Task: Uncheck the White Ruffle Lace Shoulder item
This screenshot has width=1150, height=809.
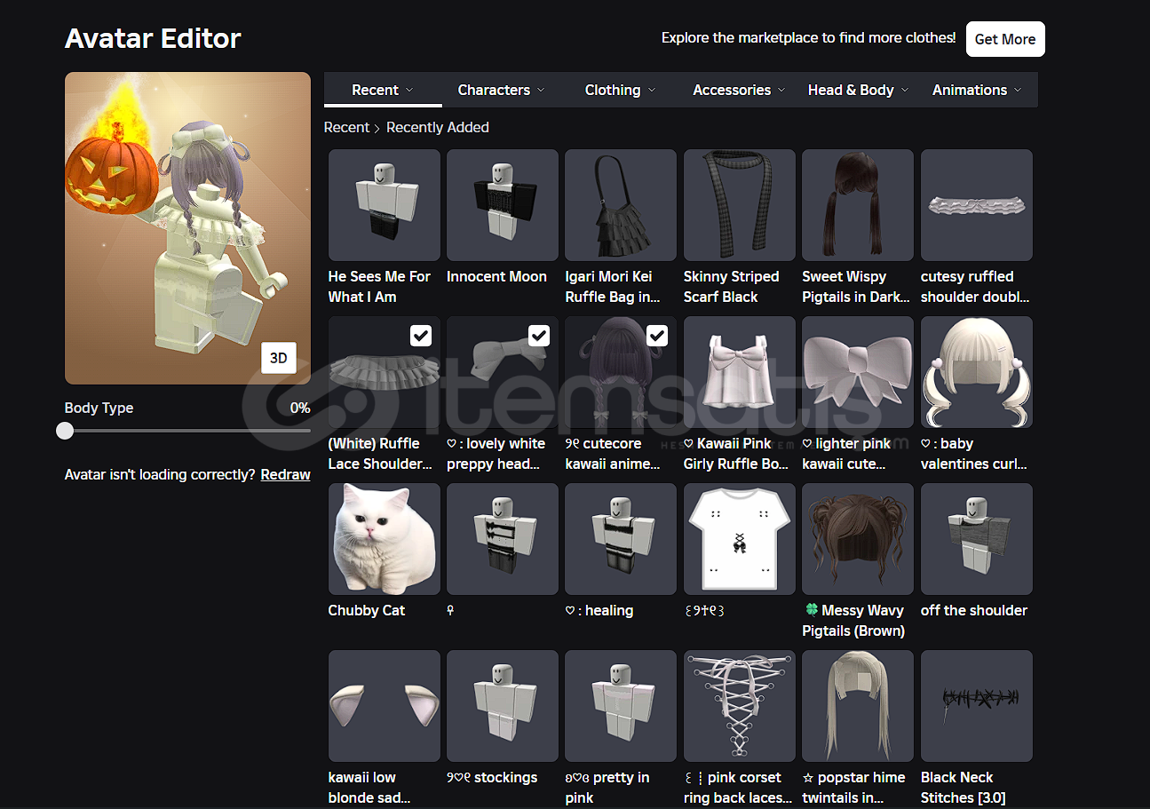Action: 421,335
